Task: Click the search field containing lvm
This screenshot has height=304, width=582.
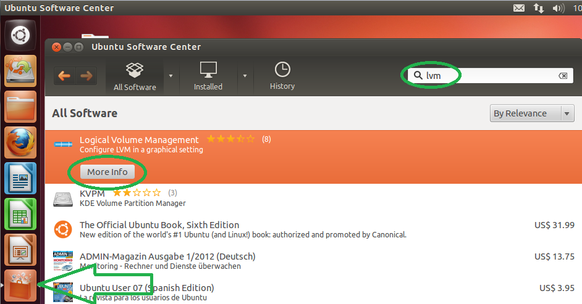Action: [491, 75]
